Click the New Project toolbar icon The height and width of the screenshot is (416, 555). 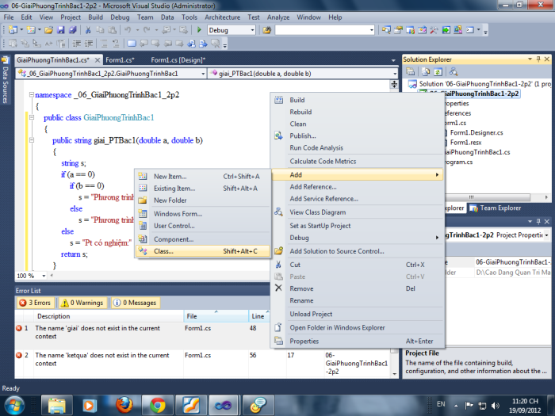click(x=13, y=30)
